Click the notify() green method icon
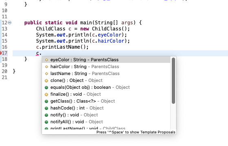The image size is (228, 146). click(x=46, y=115)
